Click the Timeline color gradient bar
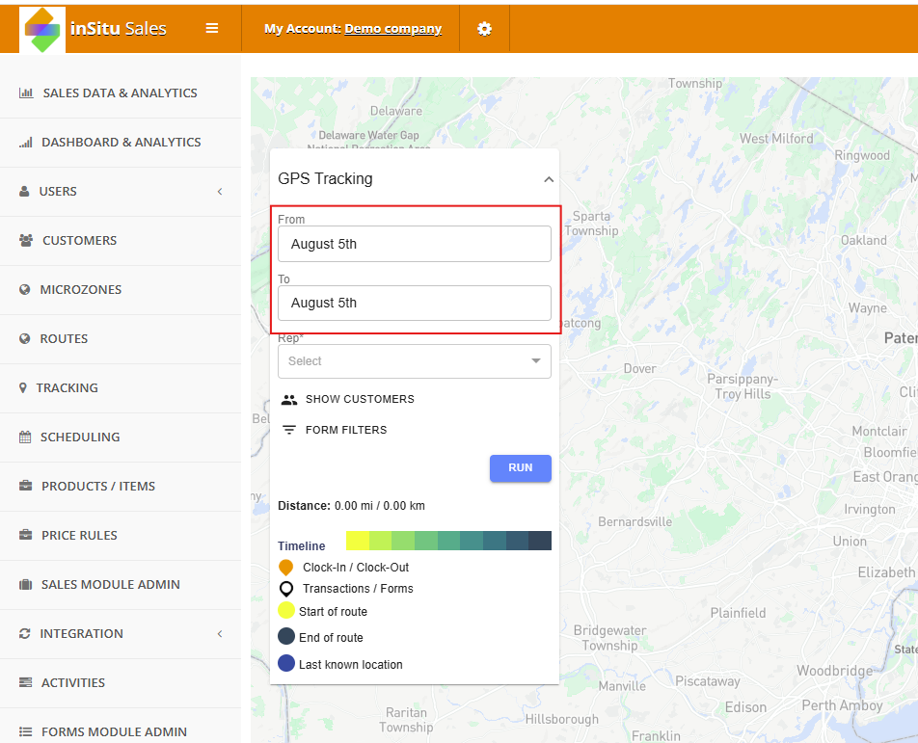 (449, 541)
